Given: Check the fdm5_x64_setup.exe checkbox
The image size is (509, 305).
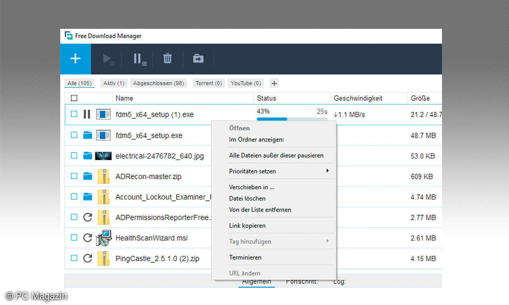Looking at the screenshot, I should (x=74, y=136).
